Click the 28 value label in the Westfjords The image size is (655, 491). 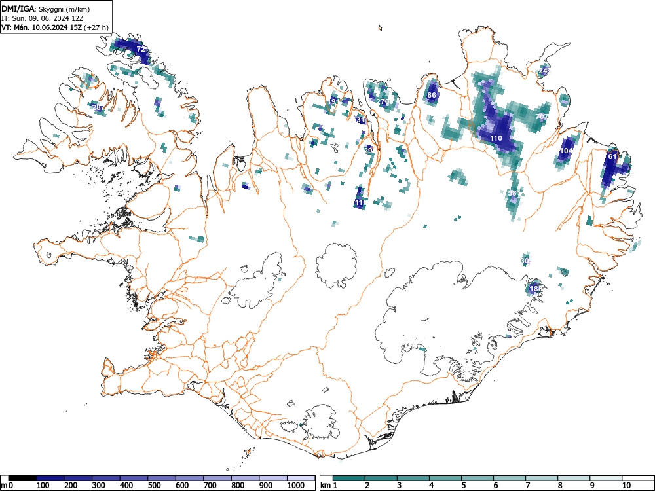coord(96,107)
